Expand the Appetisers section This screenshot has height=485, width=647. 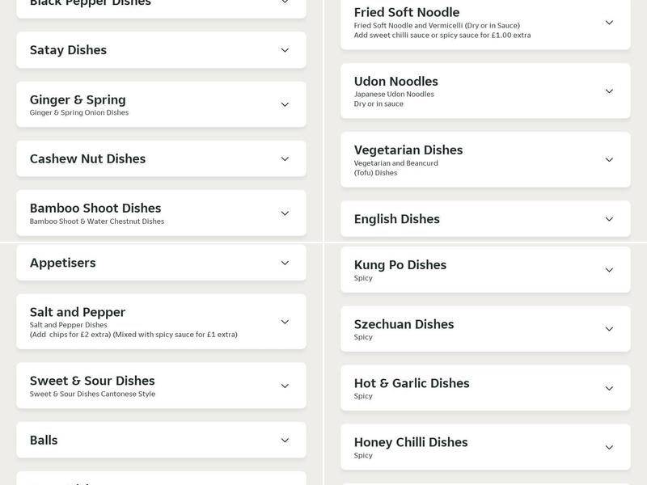tap(284, 262)
